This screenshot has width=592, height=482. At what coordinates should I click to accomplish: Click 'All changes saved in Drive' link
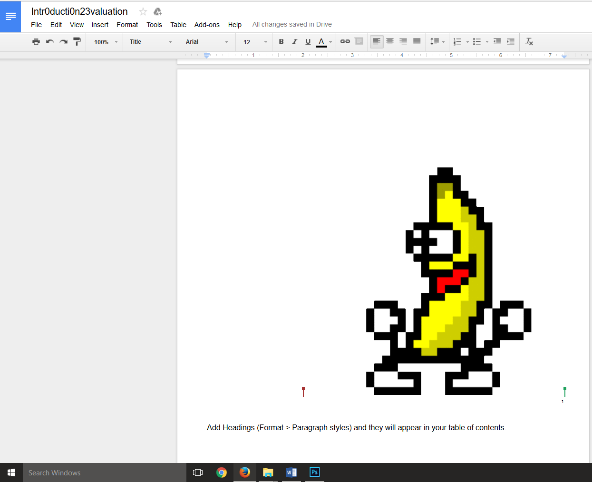coord(292,24)
